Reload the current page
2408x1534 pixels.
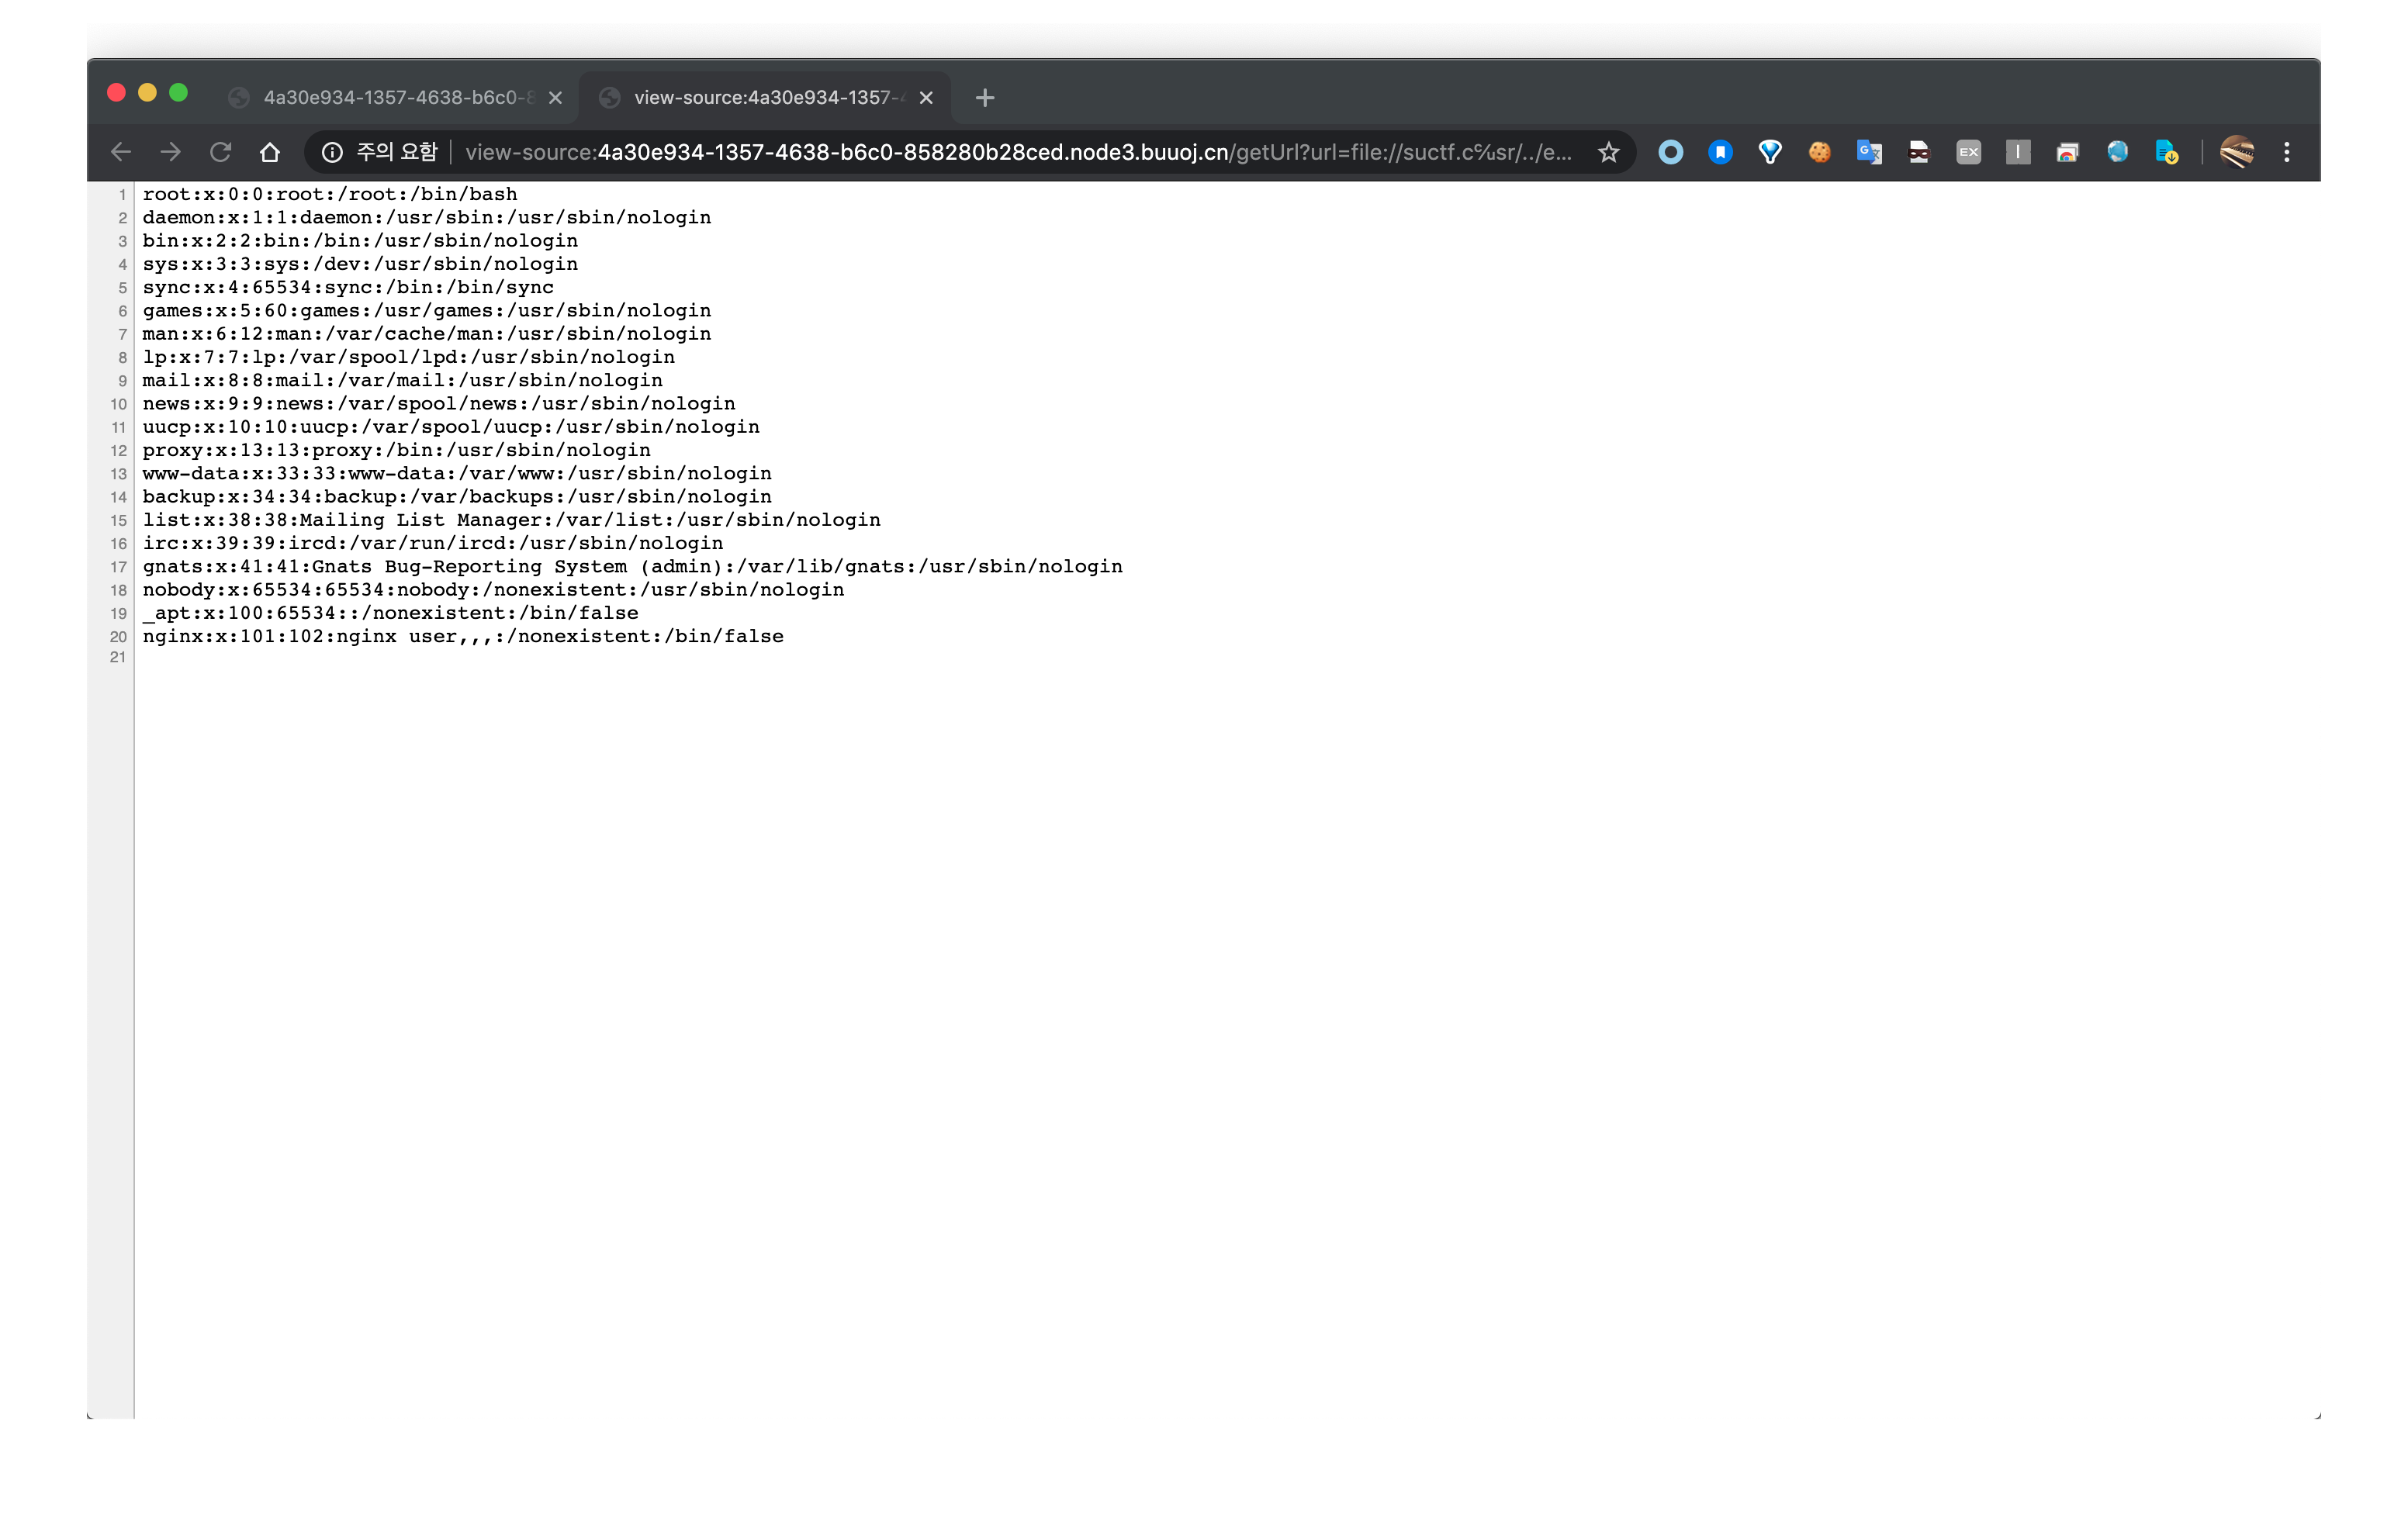220,152
